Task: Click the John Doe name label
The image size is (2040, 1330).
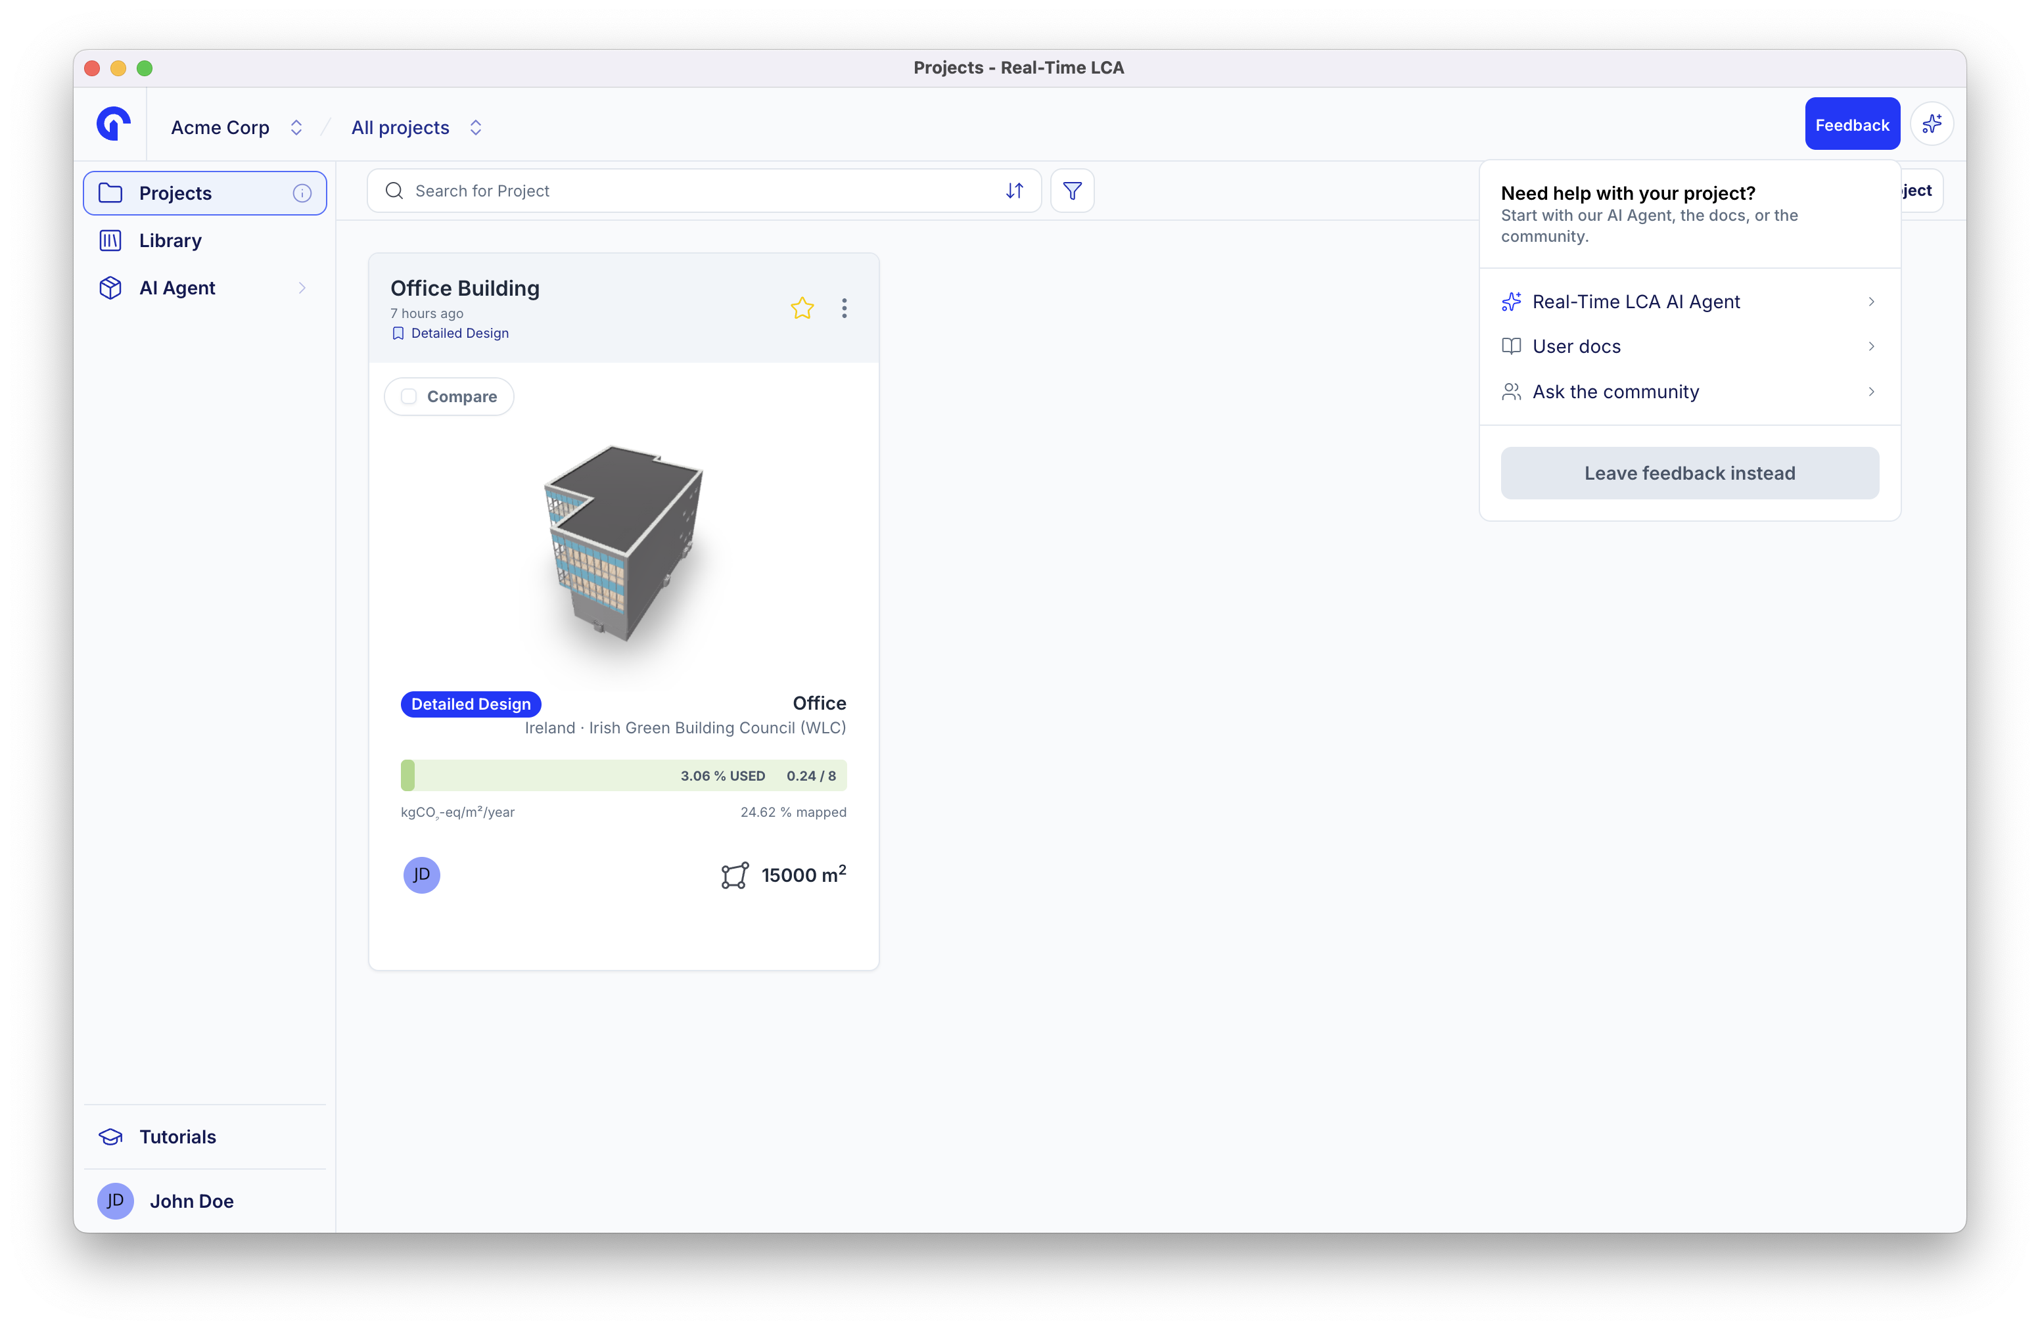Action: point(192,1201)
